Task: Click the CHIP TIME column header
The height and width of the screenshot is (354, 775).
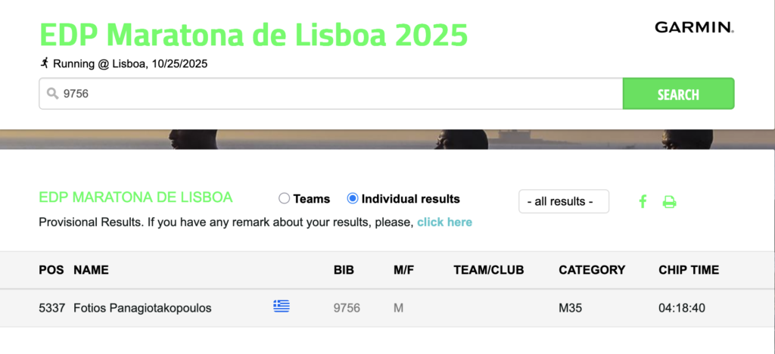Action: point(689,269)
